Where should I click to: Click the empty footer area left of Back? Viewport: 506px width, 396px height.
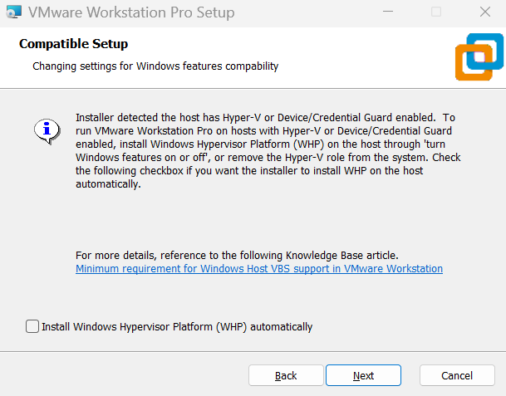click(125, 375)
